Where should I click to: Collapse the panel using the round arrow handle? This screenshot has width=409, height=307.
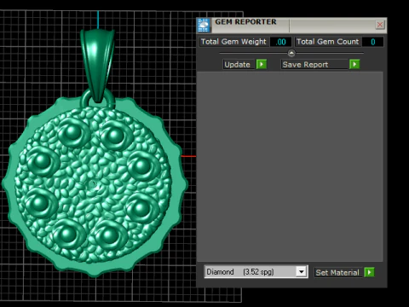[x=291, y=53]
